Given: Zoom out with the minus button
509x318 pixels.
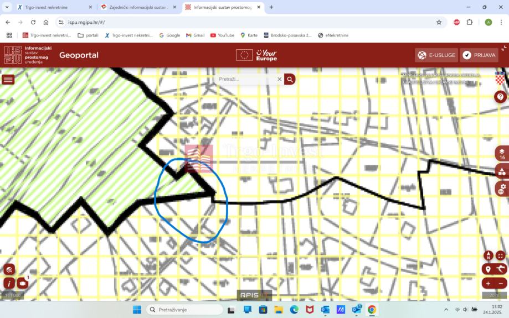Looking at the screenshot, I should (501, 283).
